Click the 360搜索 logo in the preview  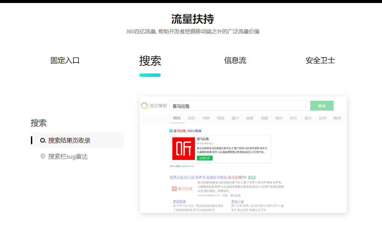pyautogui.click(x=154, y=106)
